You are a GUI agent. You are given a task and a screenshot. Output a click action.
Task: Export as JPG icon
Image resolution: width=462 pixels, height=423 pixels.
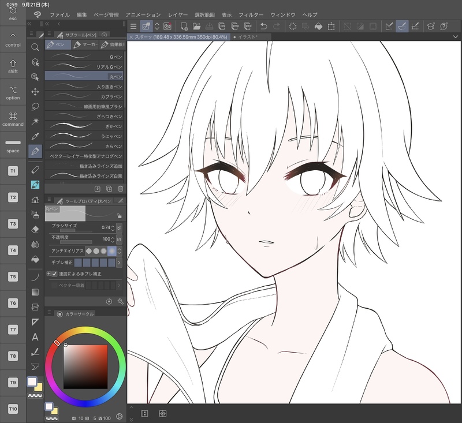coord(222,27)
